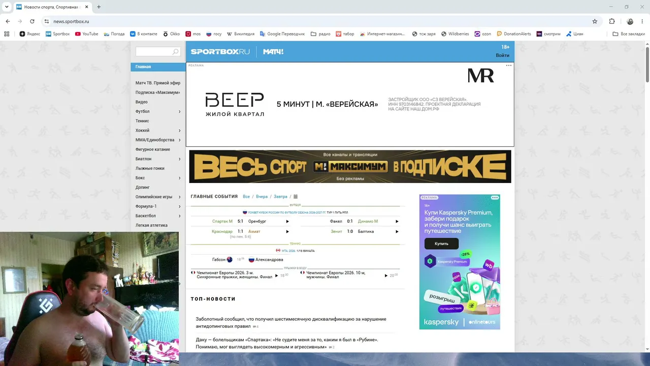The image size is (650, 366).
Task: Expand the Олимпийские игры submenu arrow
Action: [x=180, y=197]
